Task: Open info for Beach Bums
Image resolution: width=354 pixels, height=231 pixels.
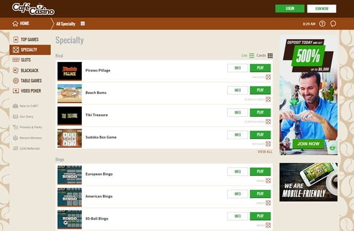Action: tap(237, 90)
